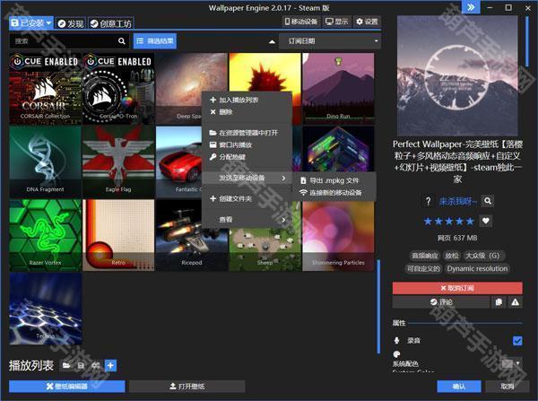Viewport: 538px width, 401px height.
Task: Click the 可自定义的 customizable tag
Action: click(423, 269)
